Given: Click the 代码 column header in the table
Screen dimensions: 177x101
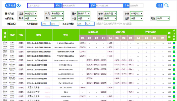Looking at the screenshot, I should point(21,35).
